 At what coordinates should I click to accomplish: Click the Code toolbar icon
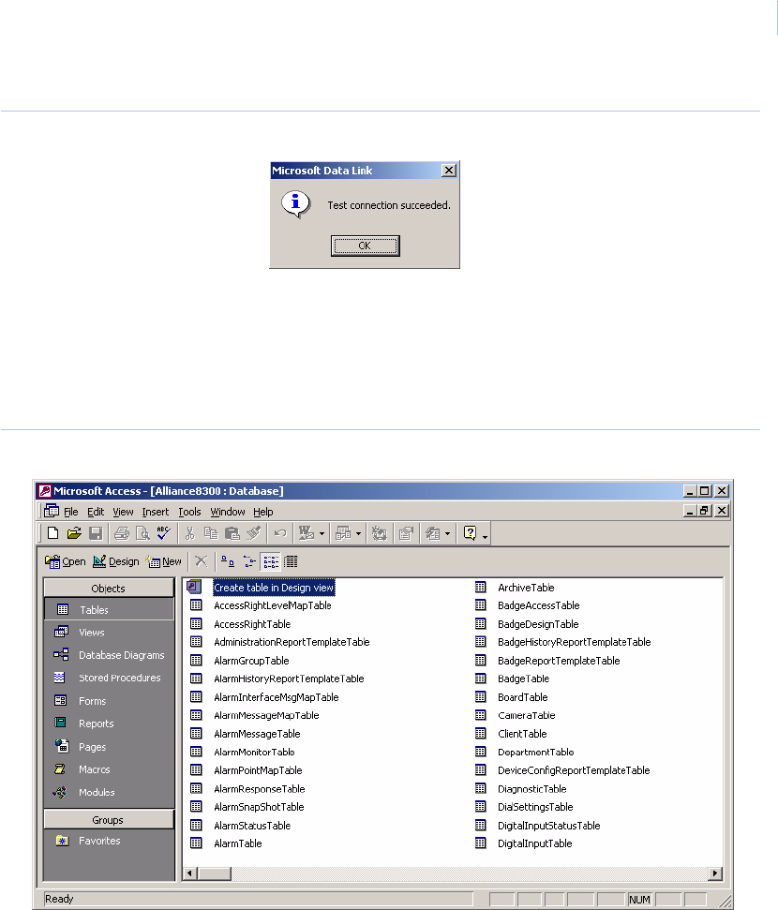coord(380,532)
